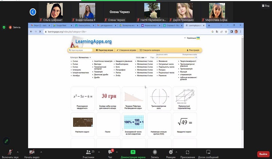Click the Реєстрація link

[193, 50]
